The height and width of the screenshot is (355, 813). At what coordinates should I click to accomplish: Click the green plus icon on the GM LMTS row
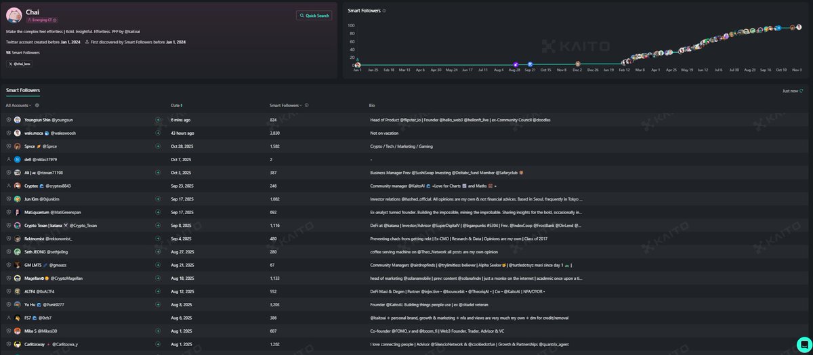pos(158,265)
